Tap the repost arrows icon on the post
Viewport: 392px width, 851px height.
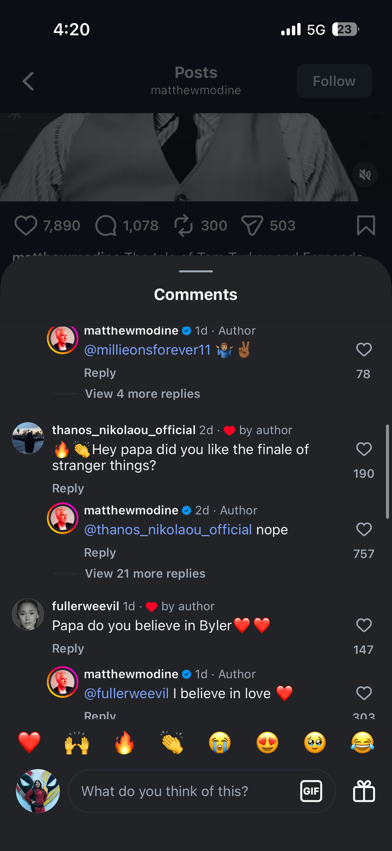click(x=183, y=226)
